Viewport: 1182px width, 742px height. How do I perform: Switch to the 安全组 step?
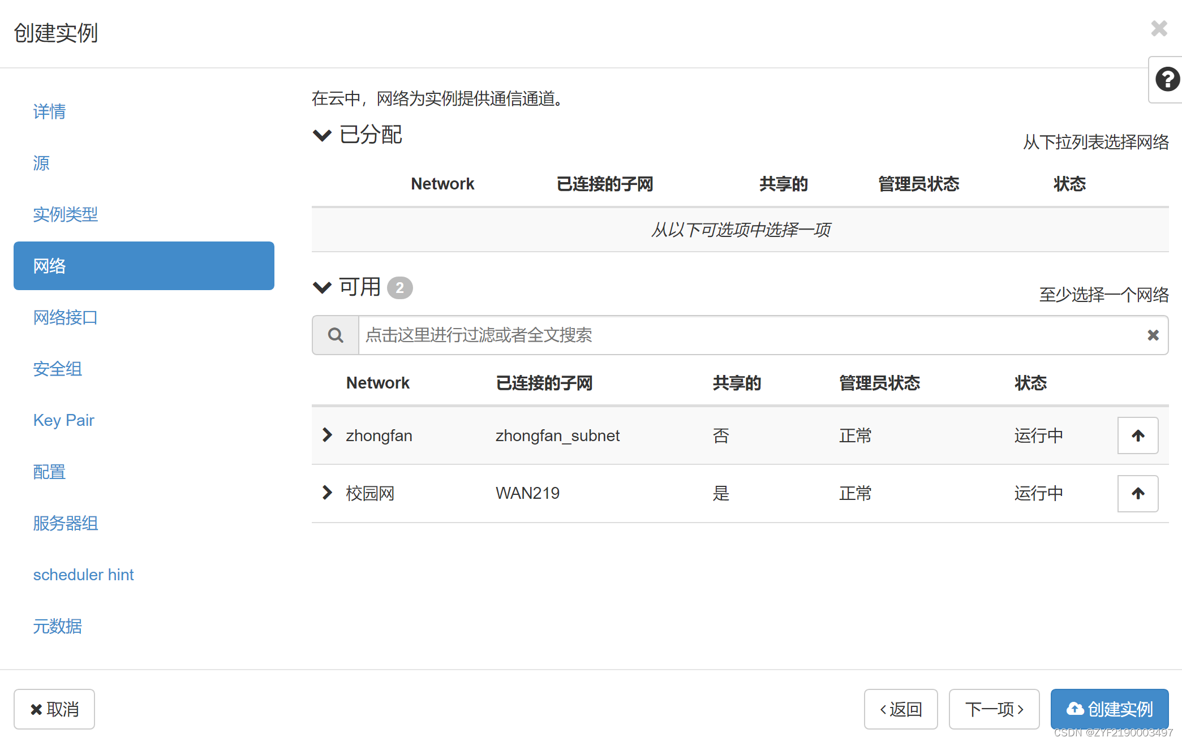click(x=57, y=369)
